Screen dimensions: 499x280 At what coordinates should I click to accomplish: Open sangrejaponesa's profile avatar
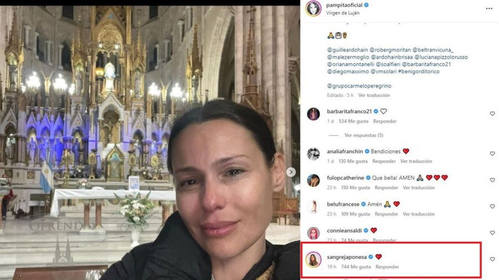(313, 259)
